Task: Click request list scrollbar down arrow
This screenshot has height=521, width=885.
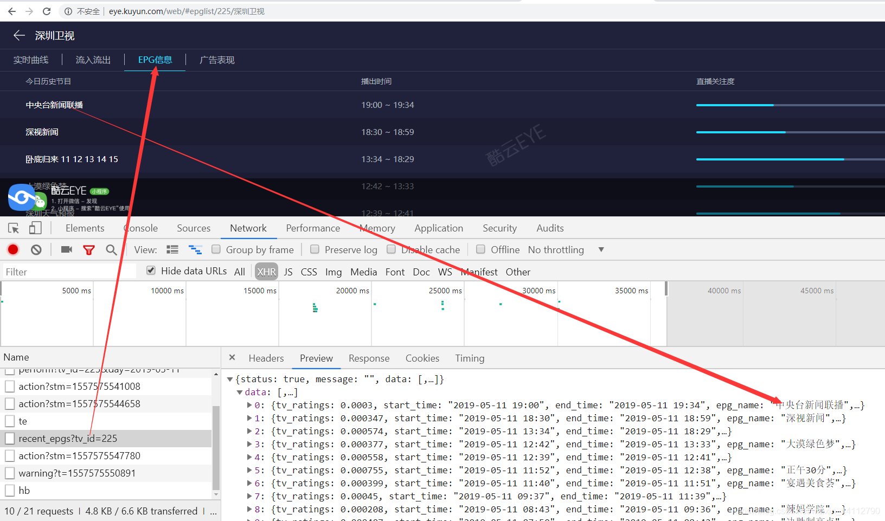Action: pos(216,494)
